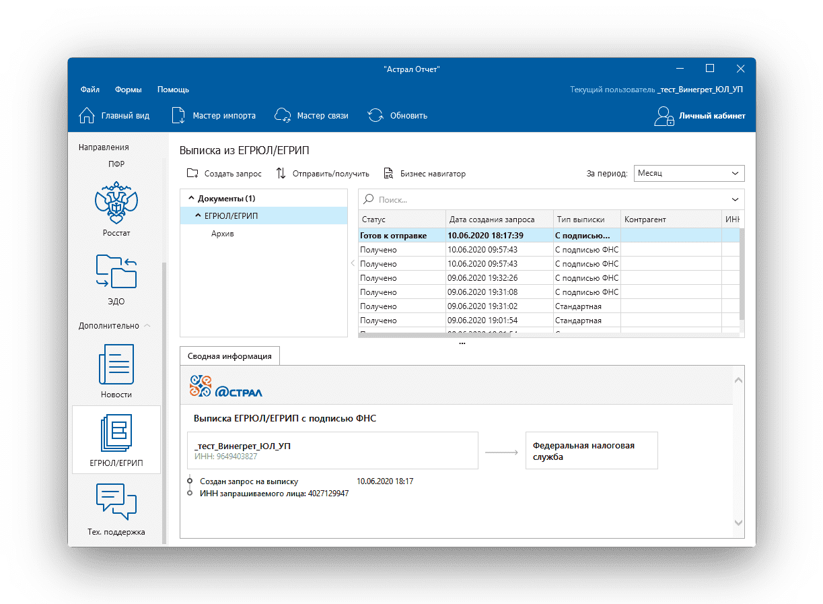Open the Файл menu

click(90, 90)
